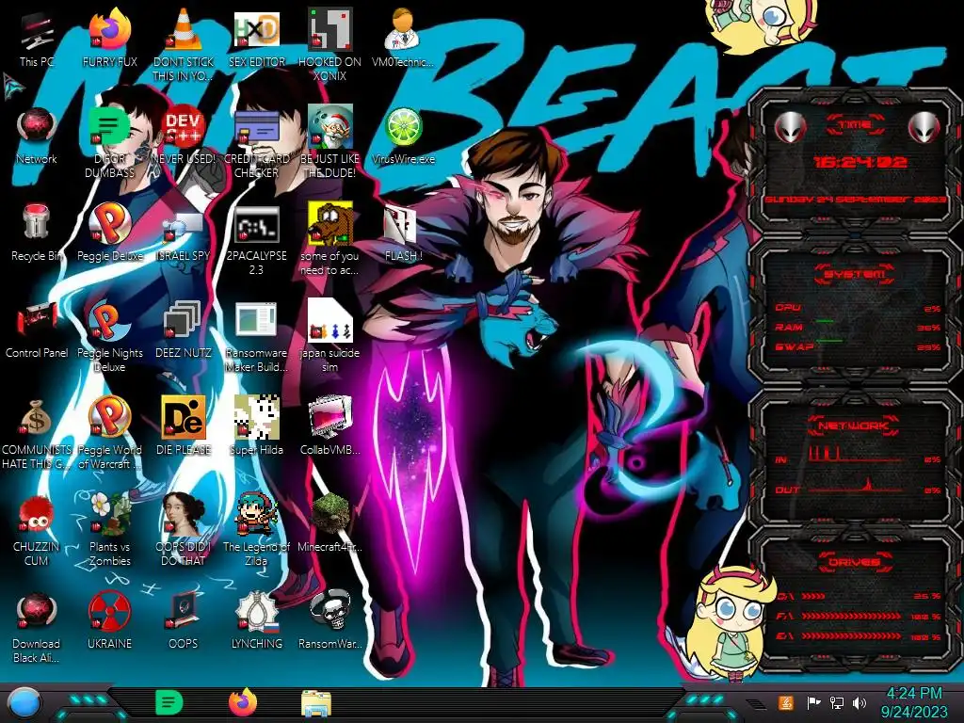The width and height of the screenshot is (964, 723).
Task: Open the VM0Technic shortcut
Action: (x=403, y=38)
